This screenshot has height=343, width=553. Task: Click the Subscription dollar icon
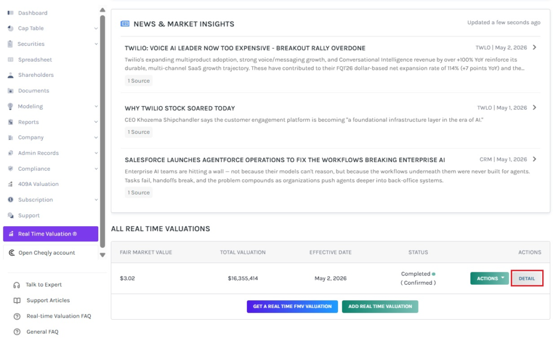(11, 200)
